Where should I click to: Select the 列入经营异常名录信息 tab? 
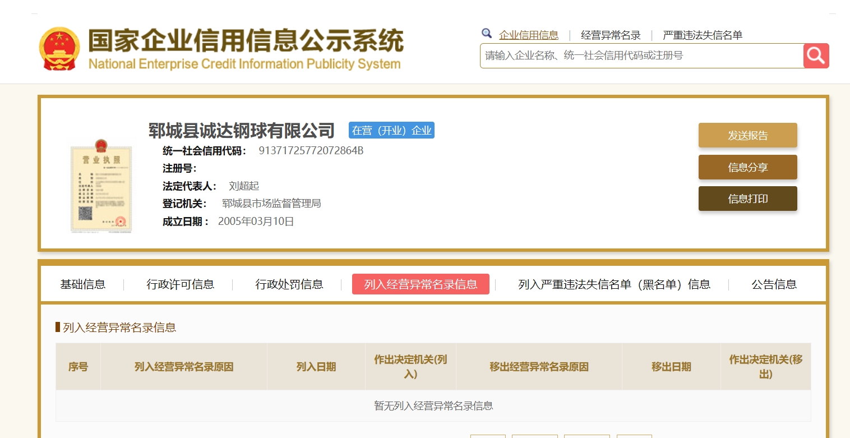421,284
